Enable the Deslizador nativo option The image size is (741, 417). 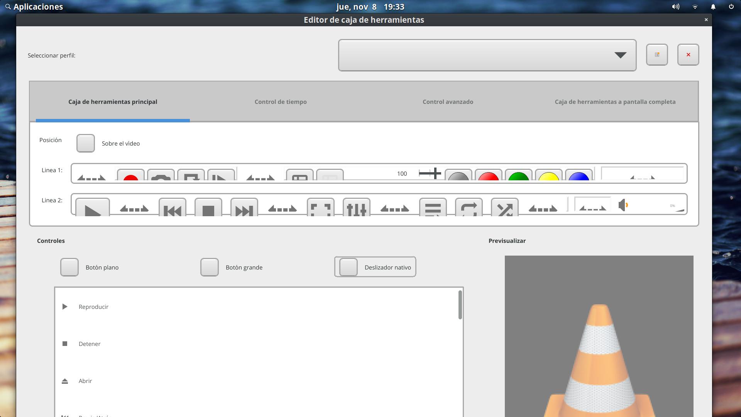[349, 267]
